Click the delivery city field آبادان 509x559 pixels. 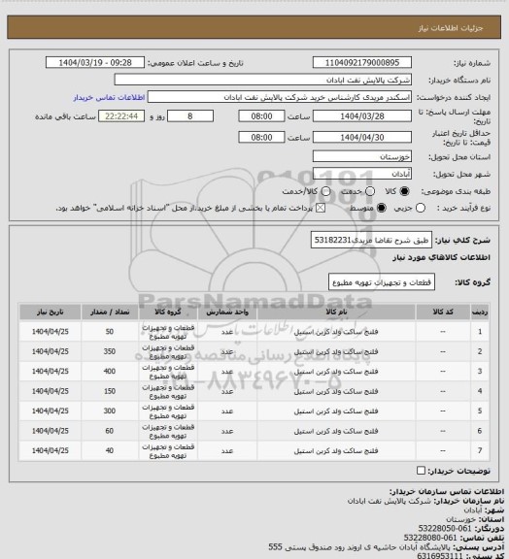[362, 174]
